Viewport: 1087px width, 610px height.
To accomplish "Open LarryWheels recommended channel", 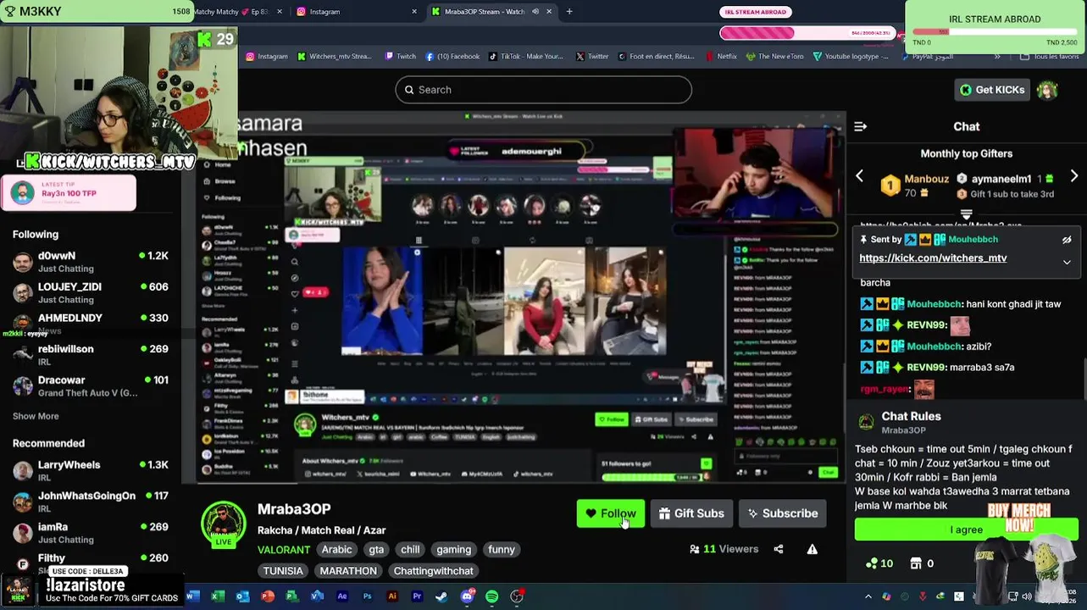I will click(90, 471).
